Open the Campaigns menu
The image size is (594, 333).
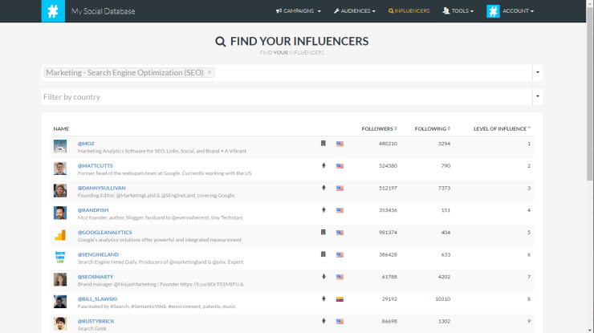[x=298, y=11]
